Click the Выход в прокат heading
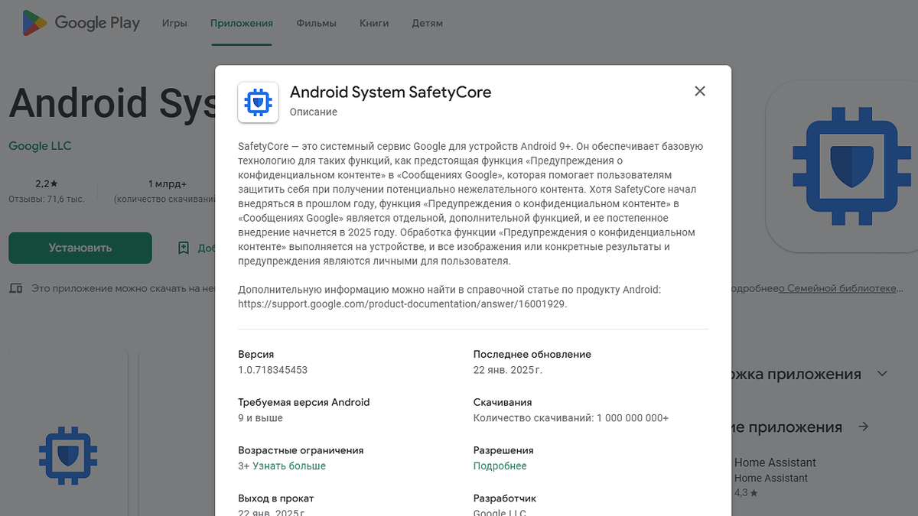Viewport: 918px width, 516px height. tap(275, 498)
